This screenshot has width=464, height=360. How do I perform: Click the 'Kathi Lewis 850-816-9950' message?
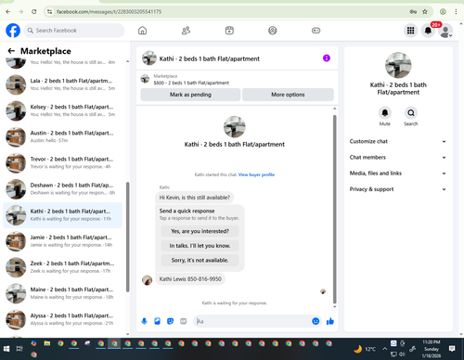click(x=190, y=279)
